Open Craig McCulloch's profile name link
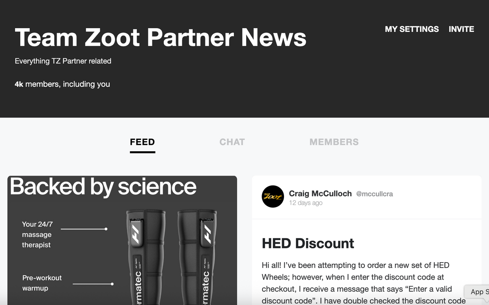Viewport: 489px width, 305px height. [320, 194]
